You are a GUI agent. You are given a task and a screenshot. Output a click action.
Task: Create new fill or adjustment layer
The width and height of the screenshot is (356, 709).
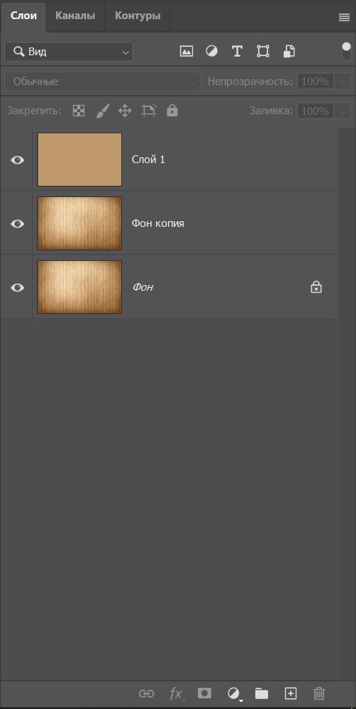(x=234, y=693)
